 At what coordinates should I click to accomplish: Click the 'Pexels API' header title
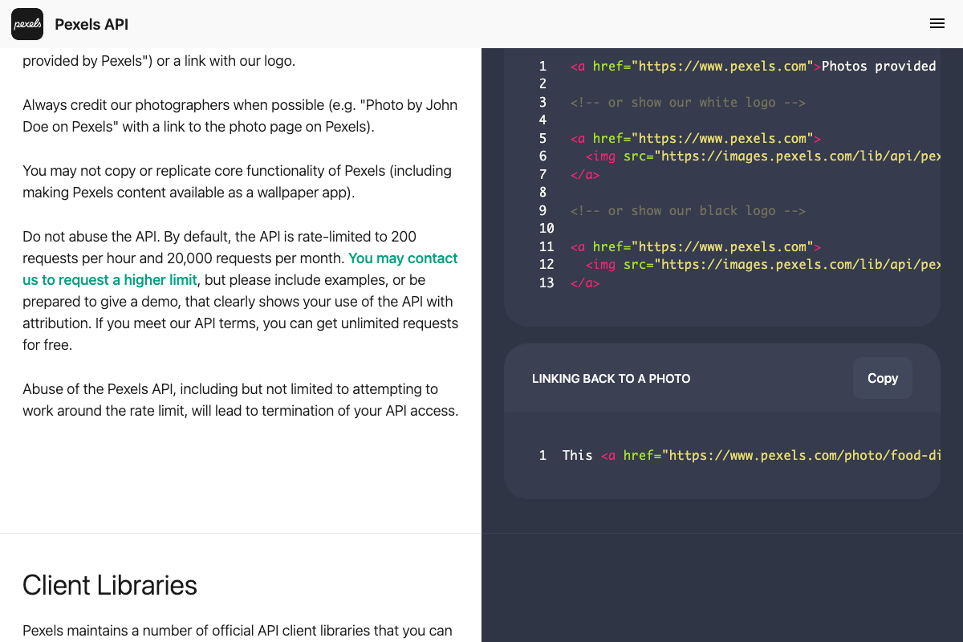(91, 24)
